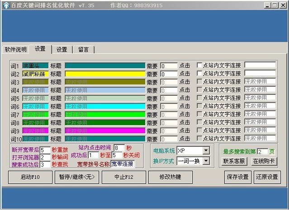This screenshot has width=289, height=210.
Task: Click the 保存设置 button
Action: (238, 177)
